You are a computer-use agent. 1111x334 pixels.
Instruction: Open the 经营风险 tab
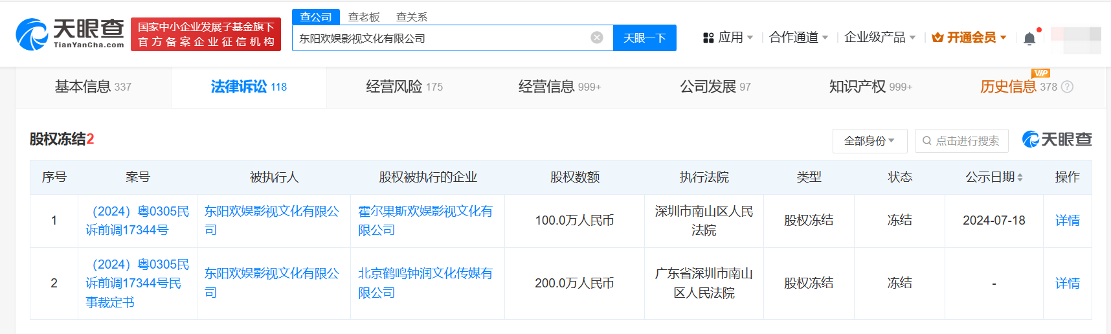[404, 87]
